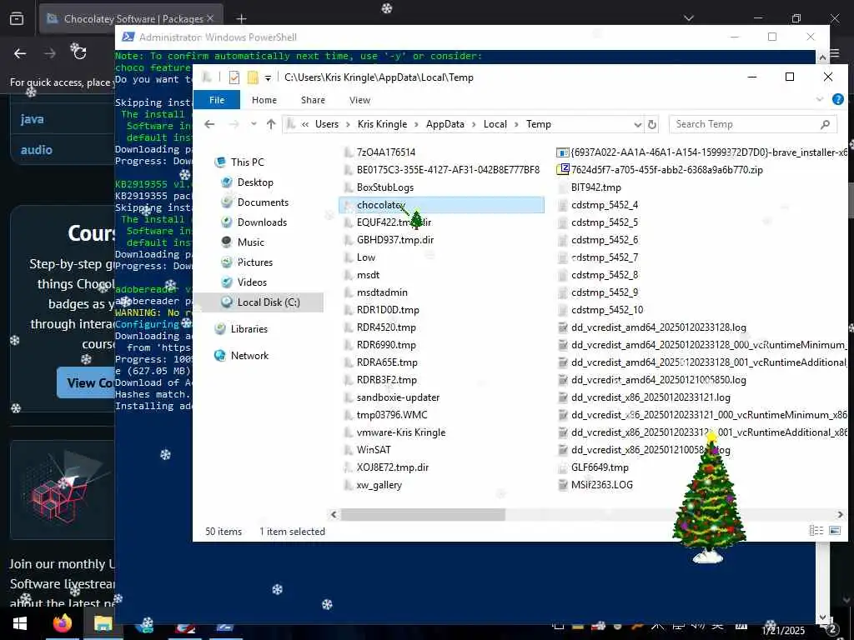Image resolution: width=854 pixels, height=640 pixels.
Task: Select the chocolatey folder
Action: [441, 205]
